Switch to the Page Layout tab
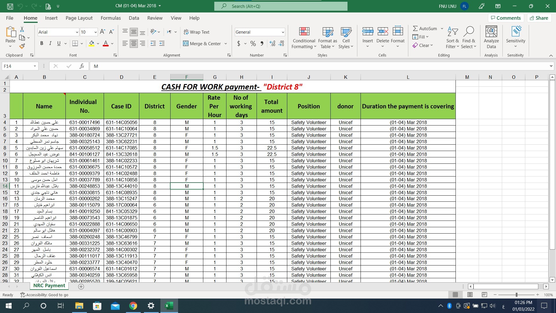This screenshot has height=313, width=556. [79, 18]
